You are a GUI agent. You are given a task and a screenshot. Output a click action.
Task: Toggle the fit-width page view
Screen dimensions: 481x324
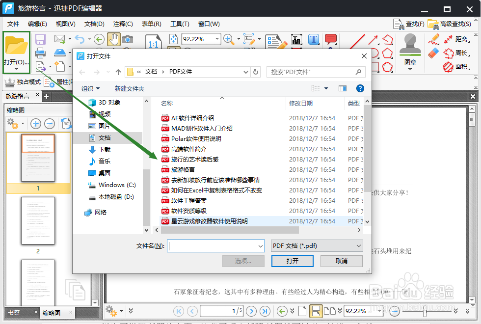pyautogui.click(x=317, y=311)
